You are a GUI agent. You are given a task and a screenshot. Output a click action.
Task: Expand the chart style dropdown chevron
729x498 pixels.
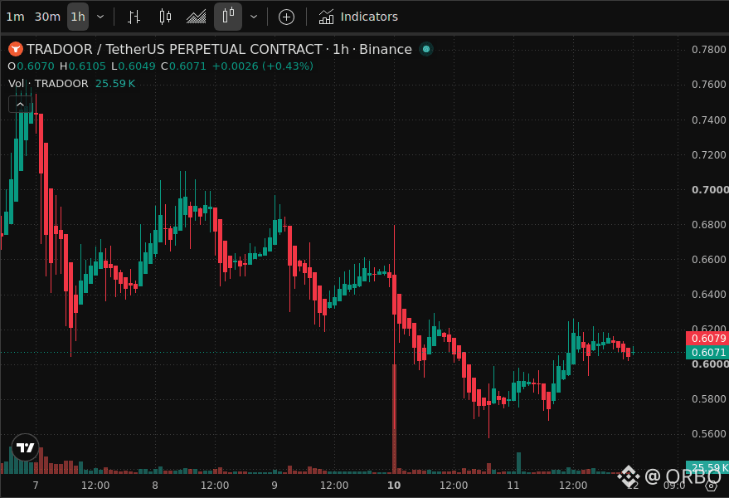pyautogui.click(x=254, y=17)
